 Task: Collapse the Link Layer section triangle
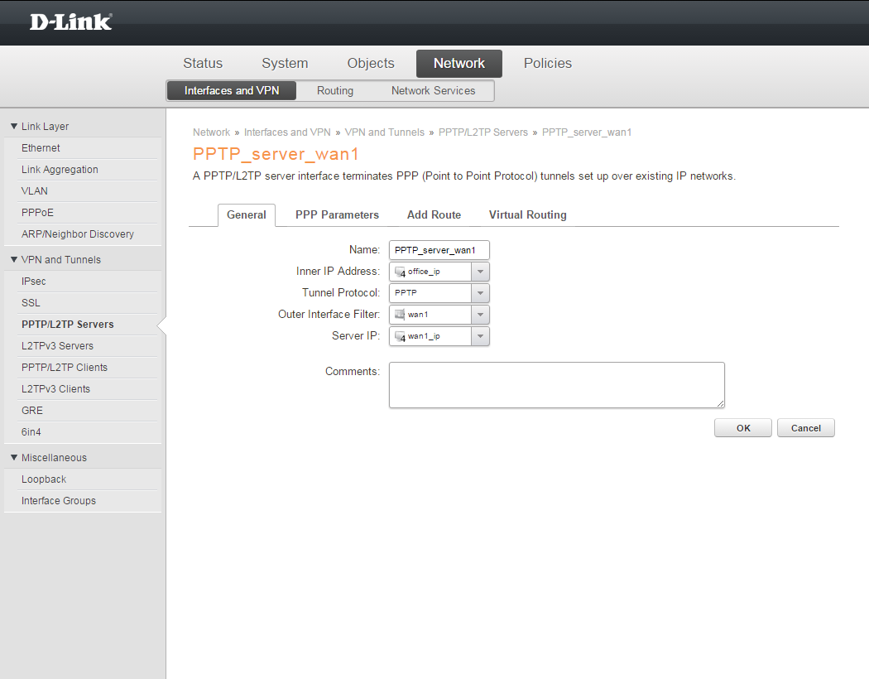coord(14,127)
